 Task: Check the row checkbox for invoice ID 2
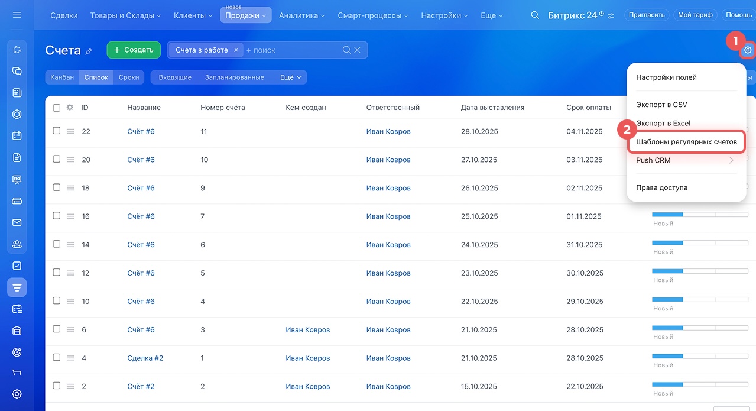point(57,386)
